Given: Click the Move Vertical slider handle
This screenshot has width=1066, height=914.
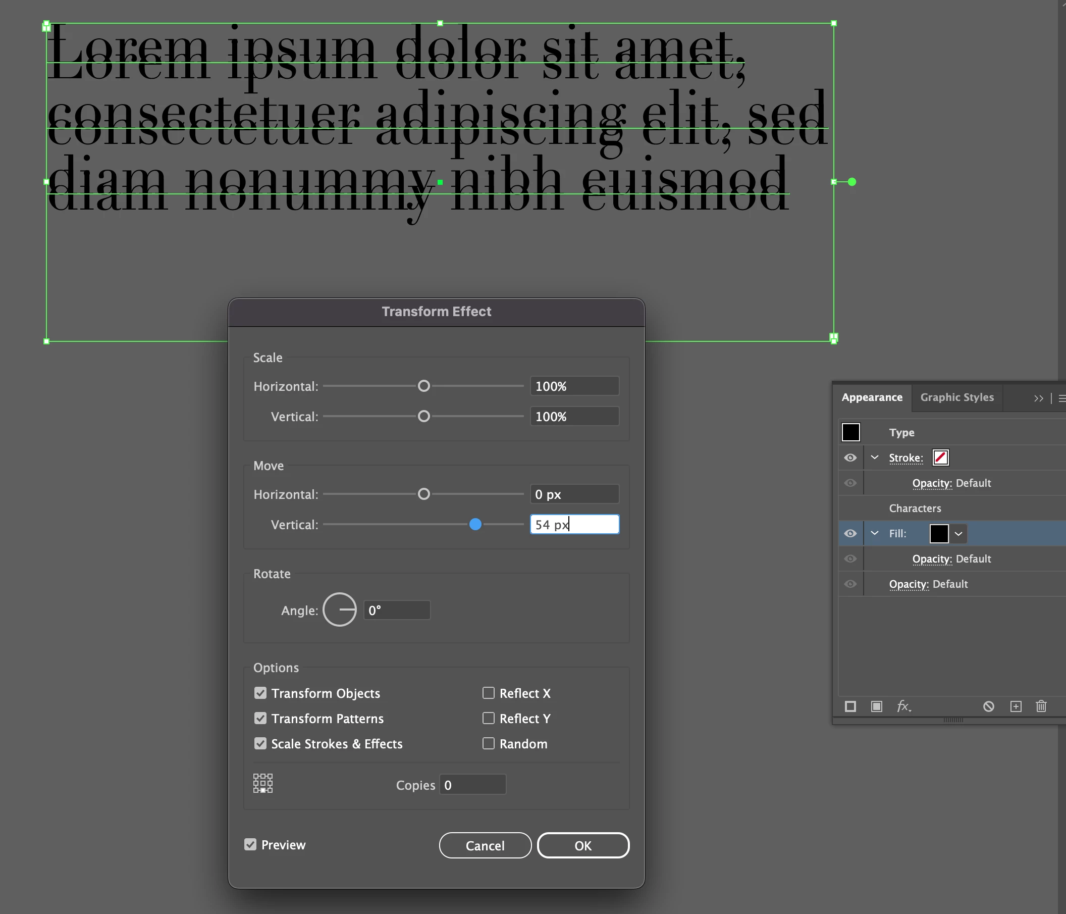Looking at the screenshot, I should (x=475, y=525).
